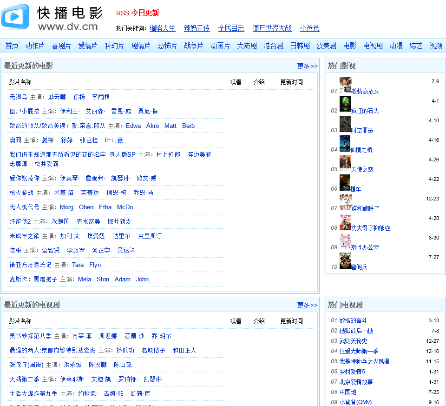Open the 恐怖片 navigation item
This screenshot has width=446, height=406.
point(167,46)
